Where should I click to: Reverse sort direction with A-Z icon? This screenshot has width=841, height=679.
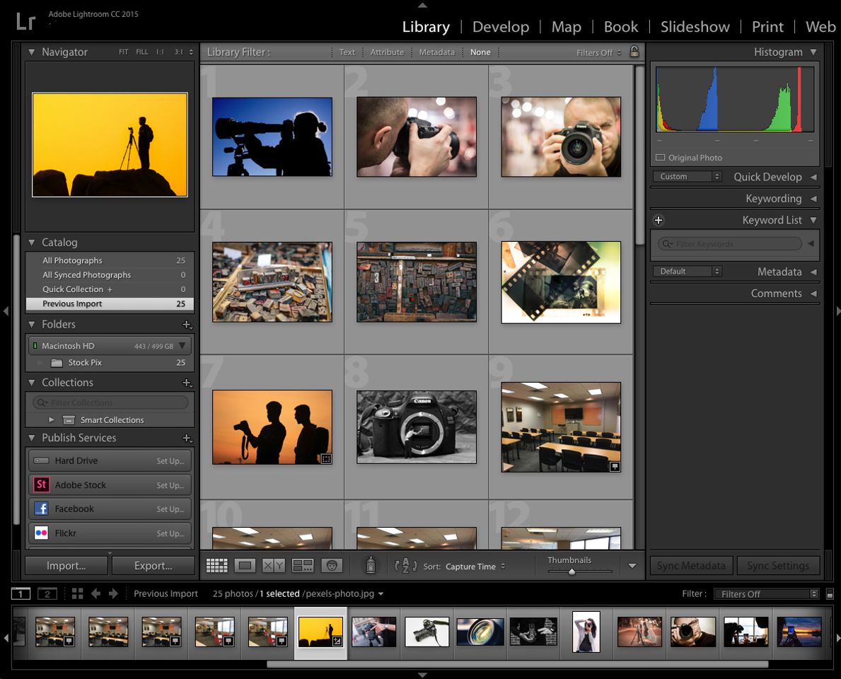405,566
